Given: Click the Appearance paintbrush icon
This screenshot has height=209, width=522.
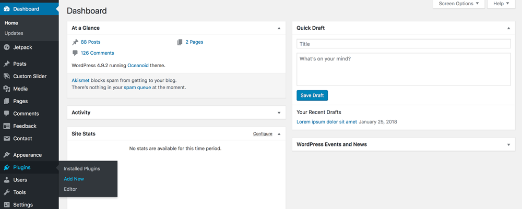Looking at the screenshot, I should [x=7, y=155].
